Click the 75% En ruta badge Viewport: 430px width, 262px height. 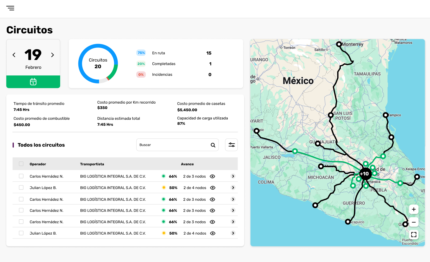[x=141, y=53]
